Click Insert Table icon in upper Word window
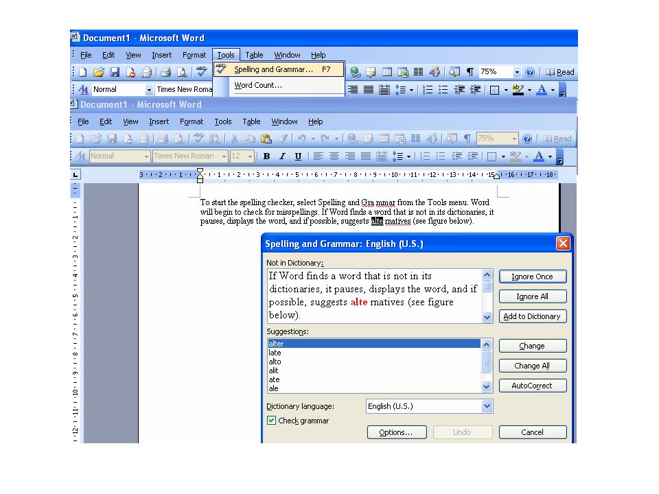 click(x=387, y=72)
